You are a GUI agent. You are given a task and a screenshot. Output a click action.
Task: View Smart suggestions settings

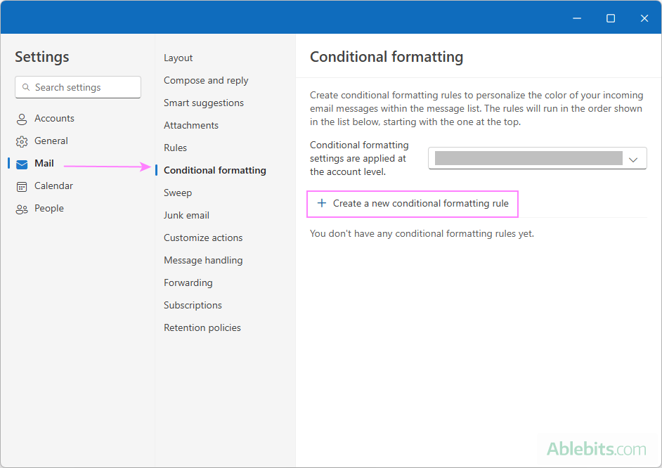[204, 103]
